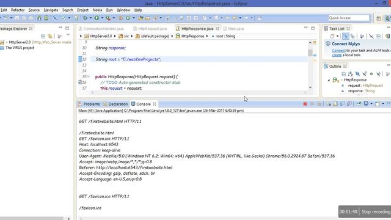Image resolution: width=391 pixels, height=220 pixels.
Task: Click the editor vertical scrollbar thumb
Action: pos(310,53)
